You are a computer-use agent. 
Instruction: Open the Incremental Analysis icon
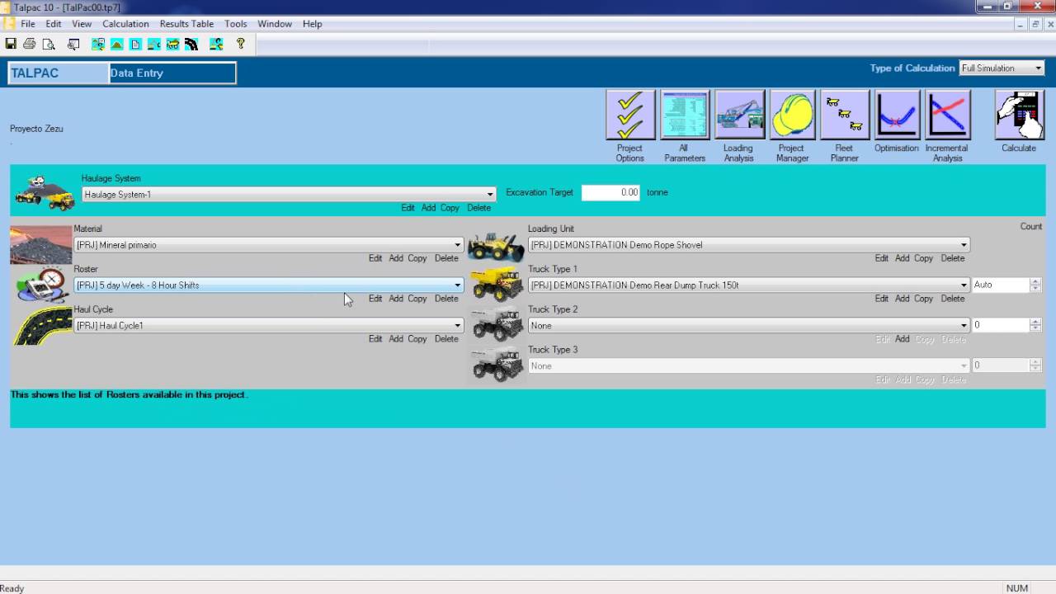tap(947, 115)
